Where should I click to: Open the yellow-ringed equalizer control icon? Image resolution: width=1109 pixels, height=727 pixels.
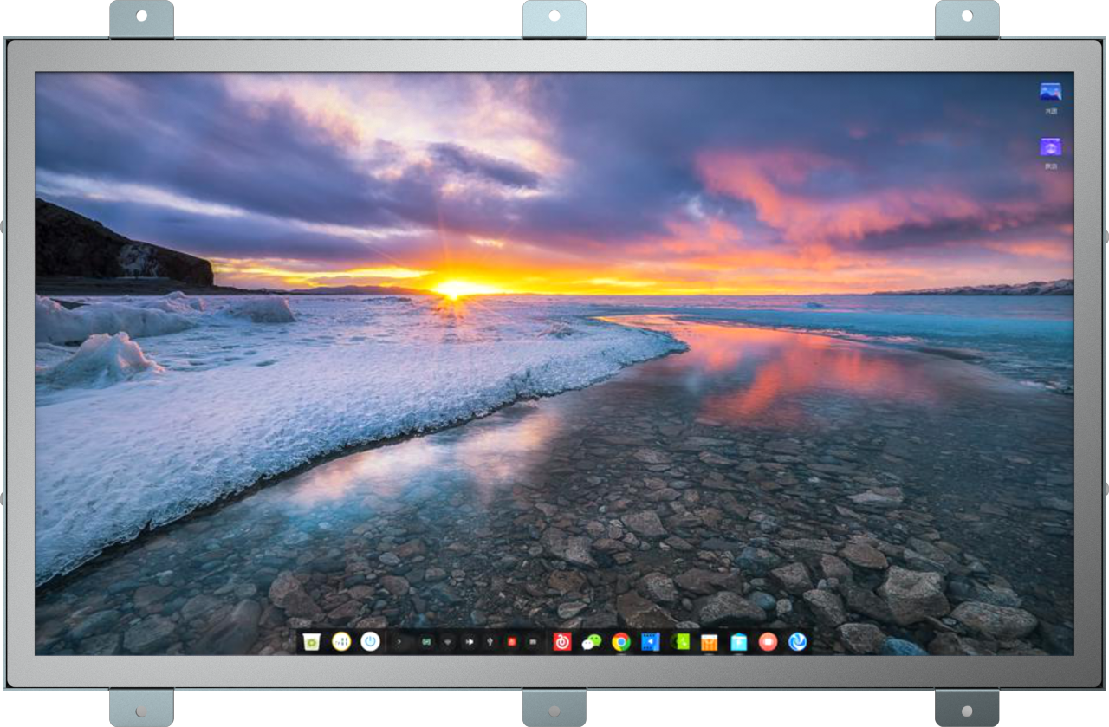tap(341, 641)
